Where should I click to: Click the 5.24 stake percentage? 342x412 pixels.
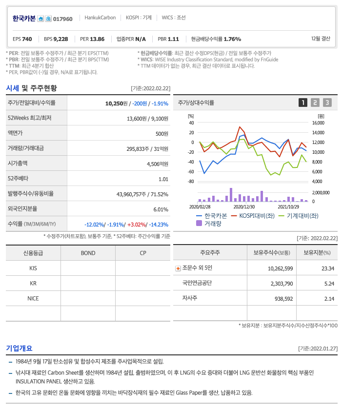tap(329, 284)
